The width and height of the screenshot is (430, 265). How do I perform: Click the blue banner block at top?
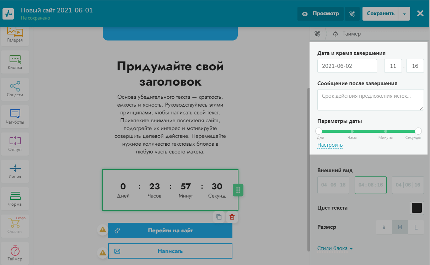170,34
